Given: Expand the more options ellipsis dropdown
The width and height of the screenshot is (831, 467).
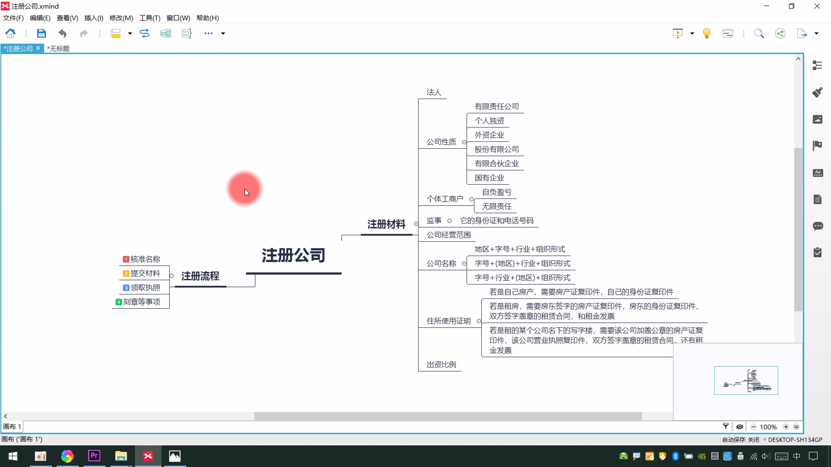Looking at the screenshot, I should tap(223, 33).
